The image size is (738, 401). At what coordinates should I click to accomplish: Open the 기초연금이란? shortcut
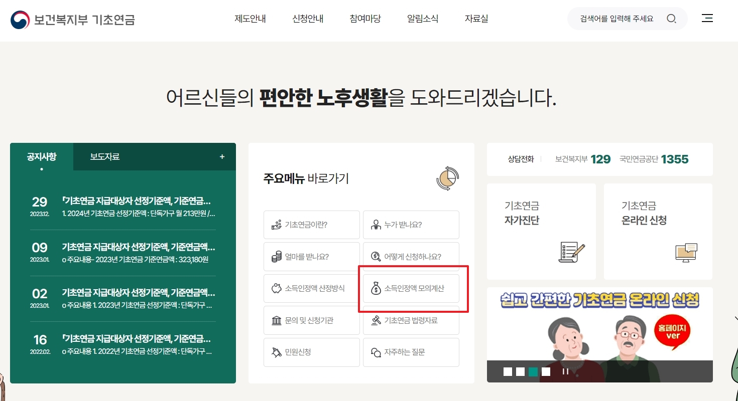click(x=312, y=225)
